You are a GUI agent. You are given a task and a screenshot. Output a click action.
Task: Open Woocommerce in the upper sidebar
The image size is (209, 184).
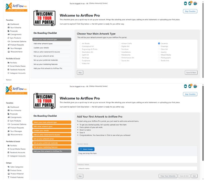(x=16, y=52)
